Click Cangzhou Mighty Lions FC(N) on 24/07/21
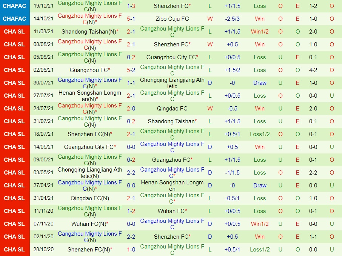Image resolution: width=342 pixels, height=256 pixels. point(89,109)
